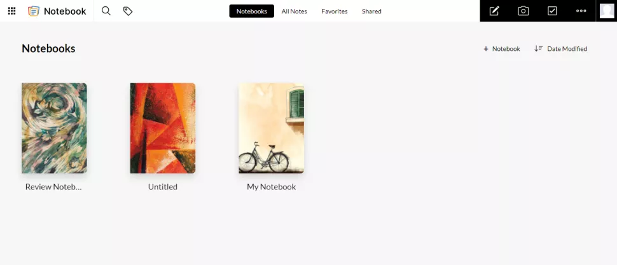The image size is (617, 265).
Task: Click the Untitled notebook title label
Action: (163, 187)
